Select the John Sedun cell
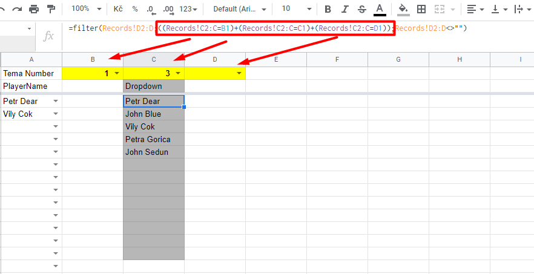The width and height of the screenshot is (534, 274). (154, 152)
